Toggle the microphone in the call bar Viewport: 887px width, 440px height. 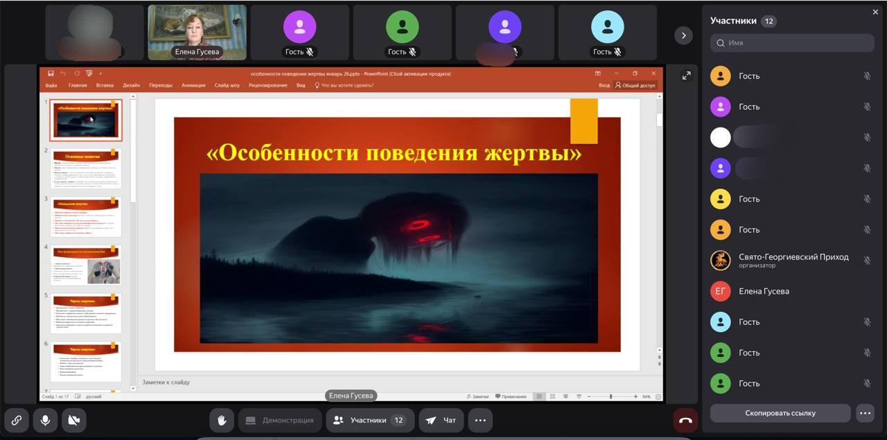[45, 420]
